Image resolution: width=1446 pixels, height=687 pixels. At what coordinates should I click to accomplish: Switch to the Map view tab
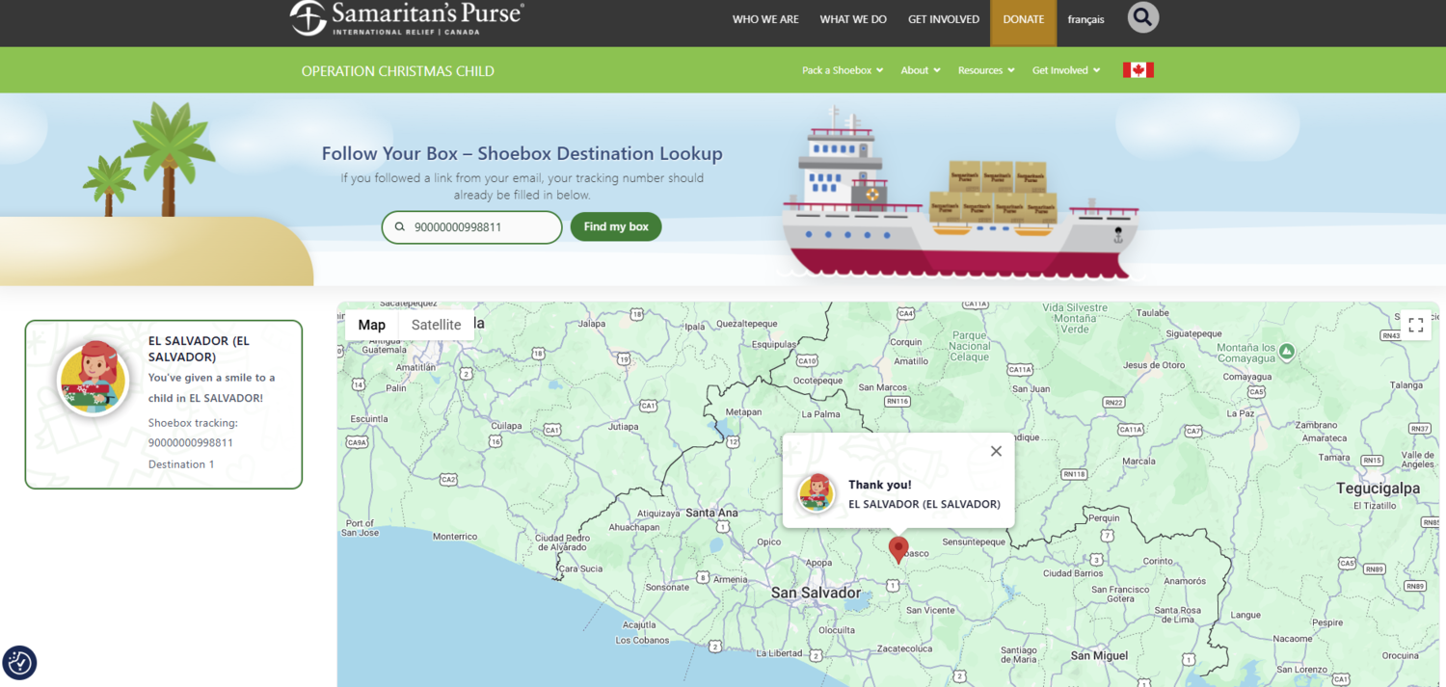click(x=372, y=325)
